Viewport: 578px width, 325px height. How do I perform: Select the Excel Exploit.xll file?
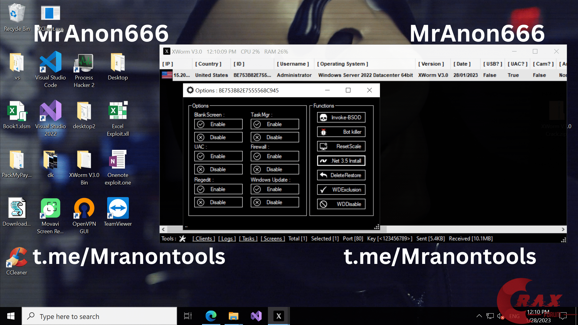(118, 119)
